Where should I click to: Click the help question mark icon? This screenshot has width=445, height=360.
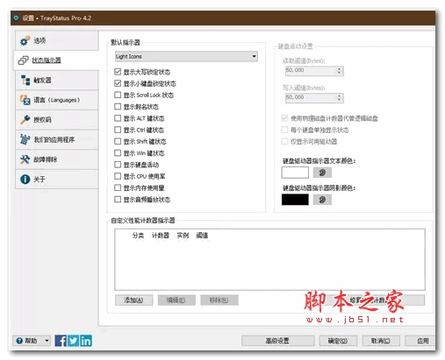coord(19,341)
